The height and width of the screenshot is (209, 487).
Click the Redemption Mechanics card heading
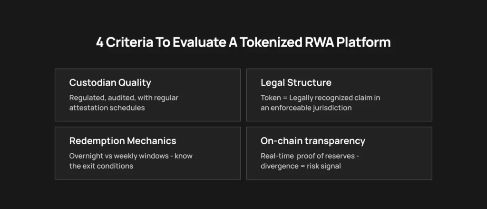(123, 141)
